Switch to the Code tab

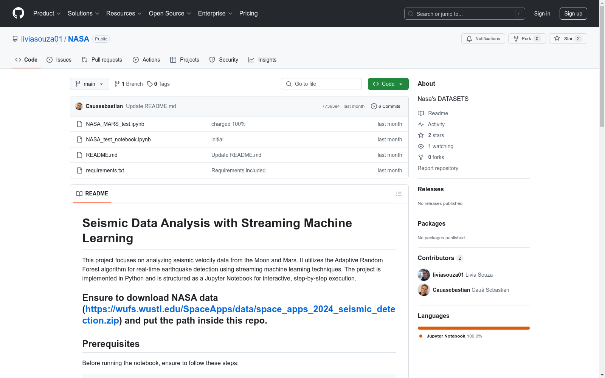[26, 60]
